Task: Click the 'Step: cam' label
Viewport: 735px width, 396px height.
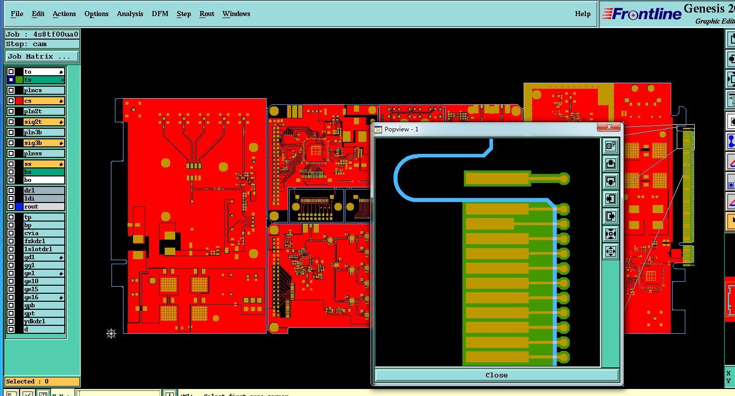Action: pyautogui.click(x=42, y=44)
